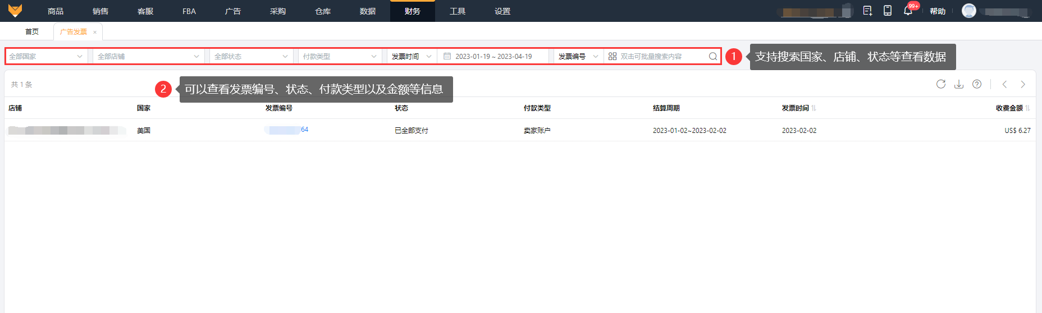The width and height of the screenshot is (1042, 313).
Task: Open the notification bell with 99+ badge
Action: (x=908, y=11)
